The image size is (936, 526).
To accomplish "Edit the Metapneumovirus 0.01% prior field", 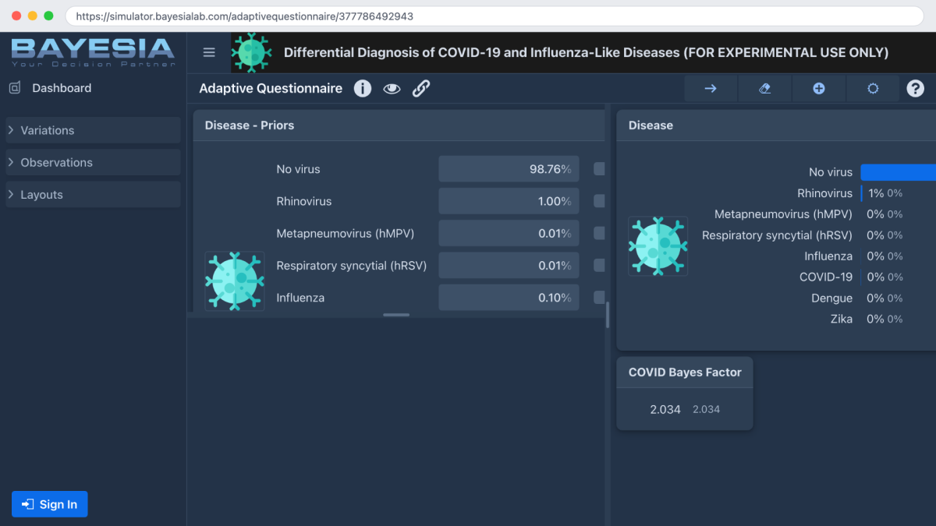I will point(509,233).
